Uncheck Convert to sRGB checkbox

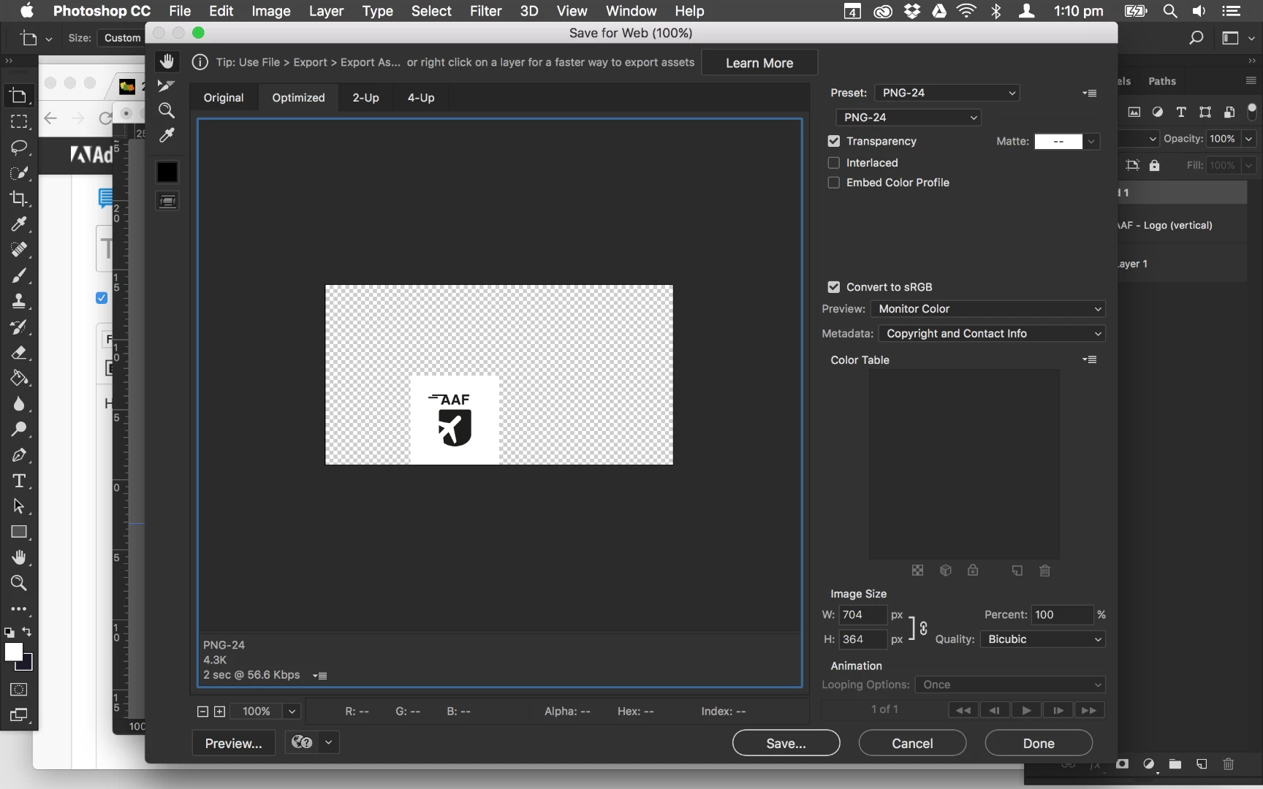(x=834, y=287)
